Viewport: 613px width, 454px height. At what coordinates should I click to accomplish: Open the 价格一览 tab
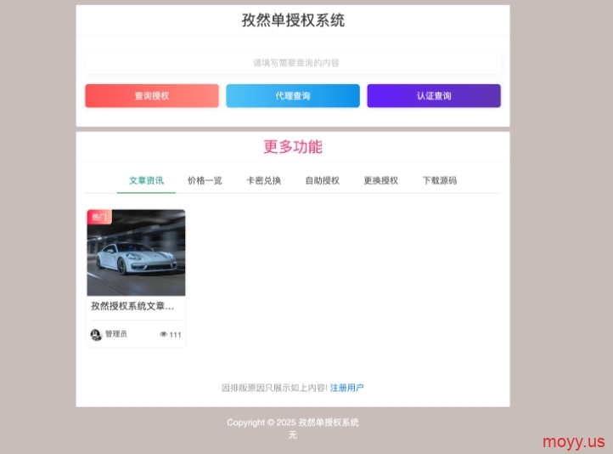205,180
